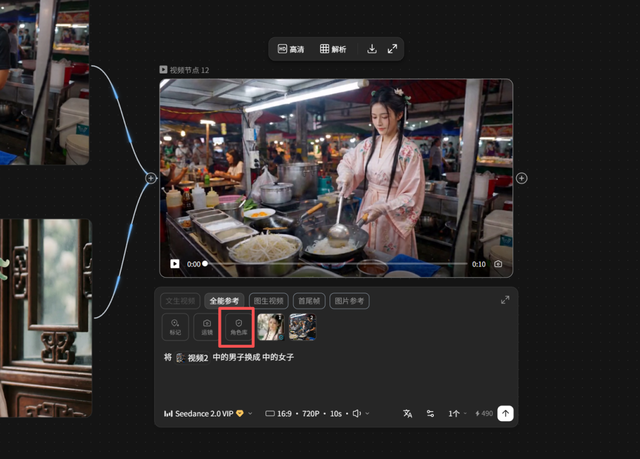Click the 高清 HD upscale button
The height and width of the screenshot is (459, 640).
[291, 49]
